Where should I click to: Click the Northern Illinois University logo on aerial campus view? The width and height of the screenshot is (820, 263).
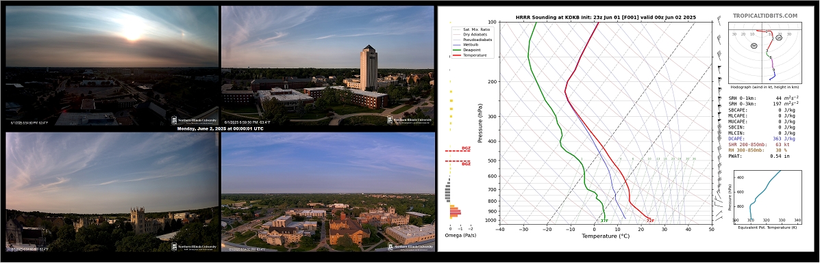[x=410, y=247]
